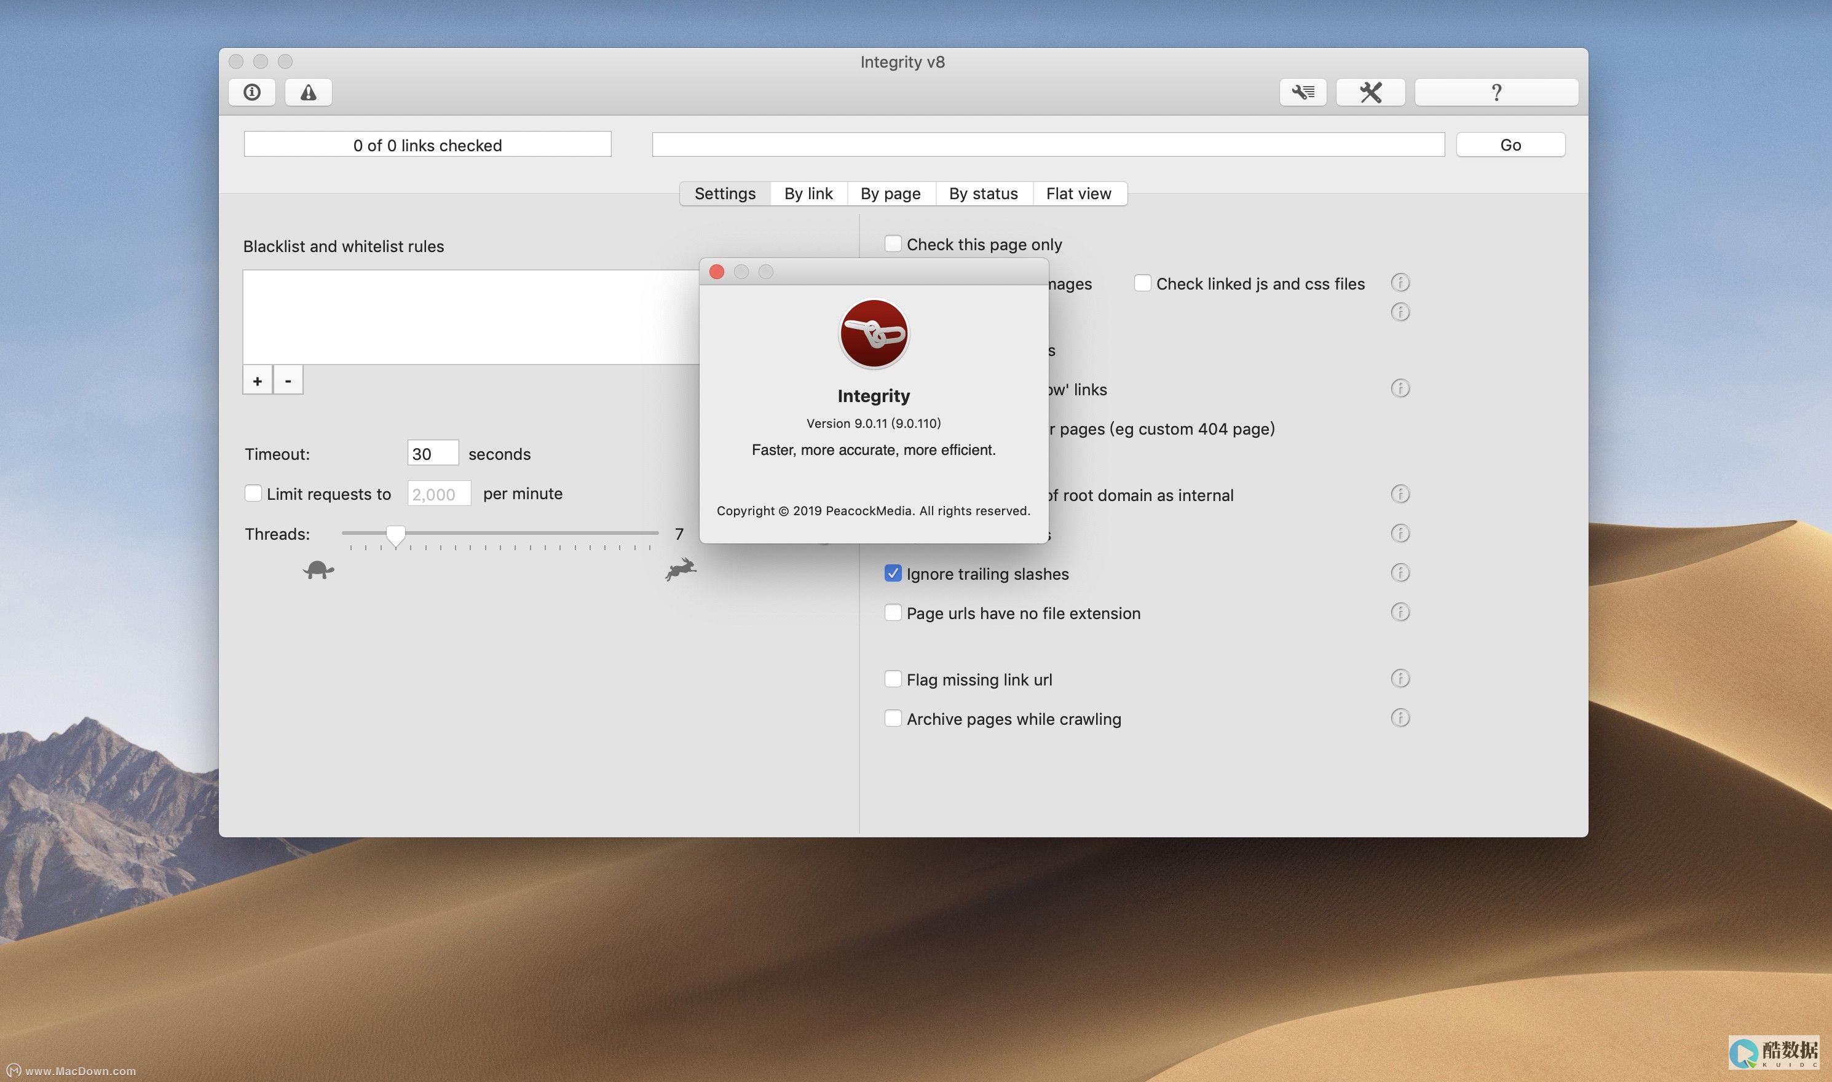Viewport: 1832px width, 1082px height.
Task: Click the Copyright 2019 PeacockMedia text
Action: pyautogui.click(x=874, y=511)
